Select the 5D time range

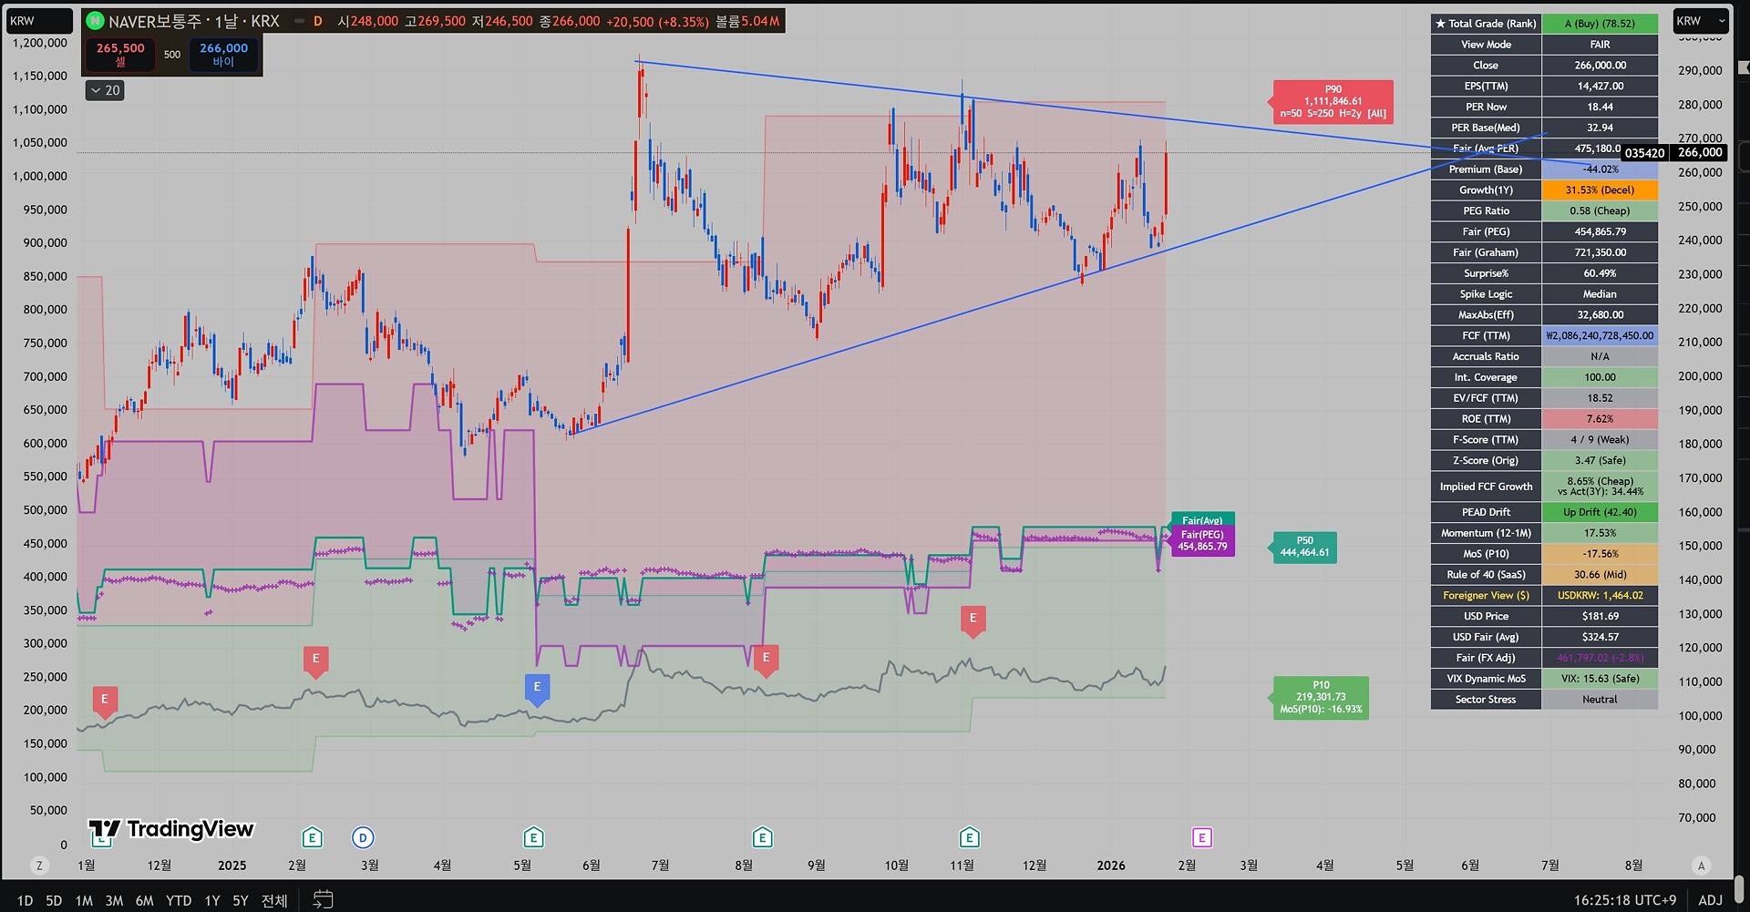[54, 901]
